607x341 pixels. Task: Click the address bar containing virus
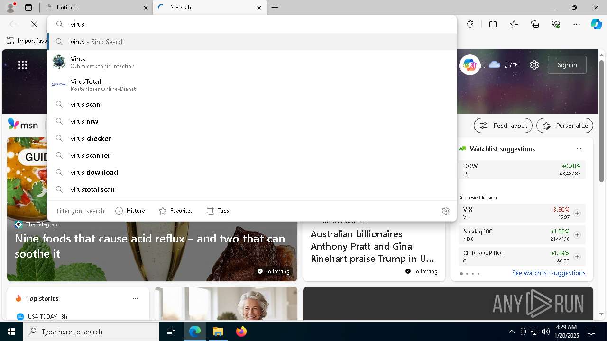point(252,24)
